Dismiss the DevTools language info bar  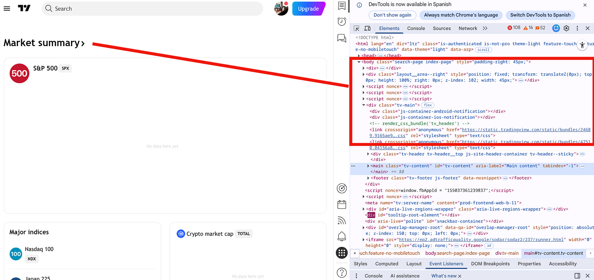click(585, 5)
